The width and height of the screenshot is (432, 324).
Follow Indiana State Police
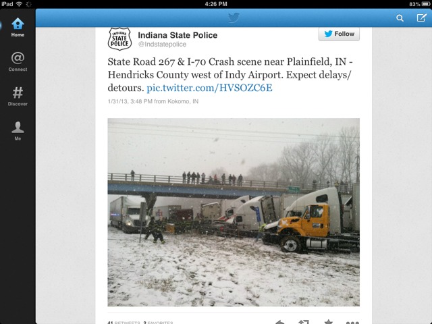(339, 34)
